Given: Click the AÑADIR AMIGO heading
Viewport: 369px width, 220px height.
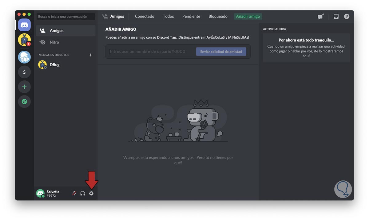Looking at the screenshot, I should (121, 29).
